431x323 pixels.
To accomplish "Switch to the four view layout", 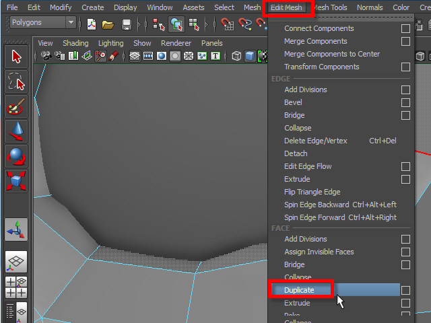I will [16, 287].
